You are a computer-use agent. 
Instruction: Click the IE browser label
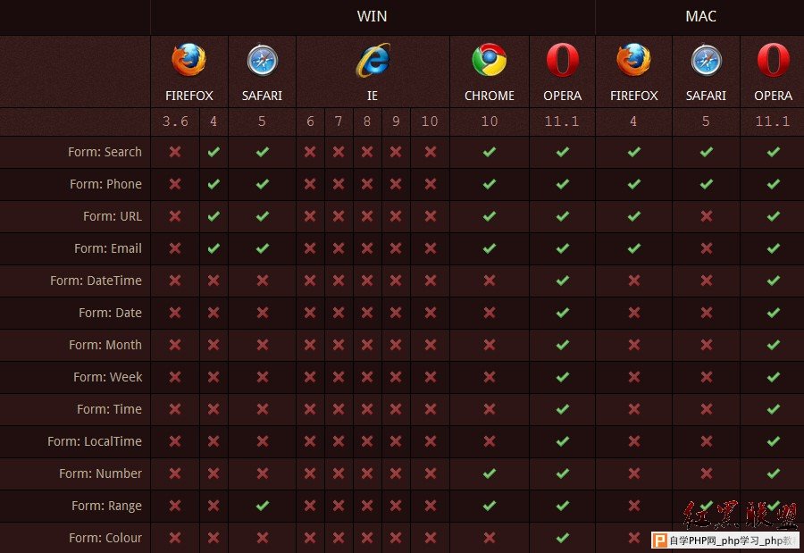coord(373,96)
